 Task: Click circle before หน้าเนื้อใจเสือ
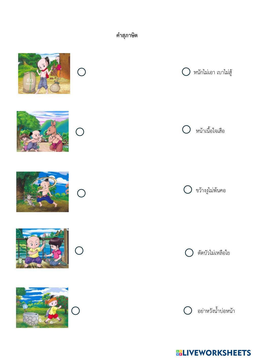tap(186, 129)
